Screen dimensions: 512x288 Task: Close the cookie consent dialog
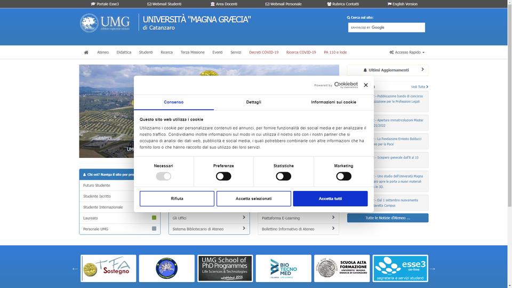(366, 85)
